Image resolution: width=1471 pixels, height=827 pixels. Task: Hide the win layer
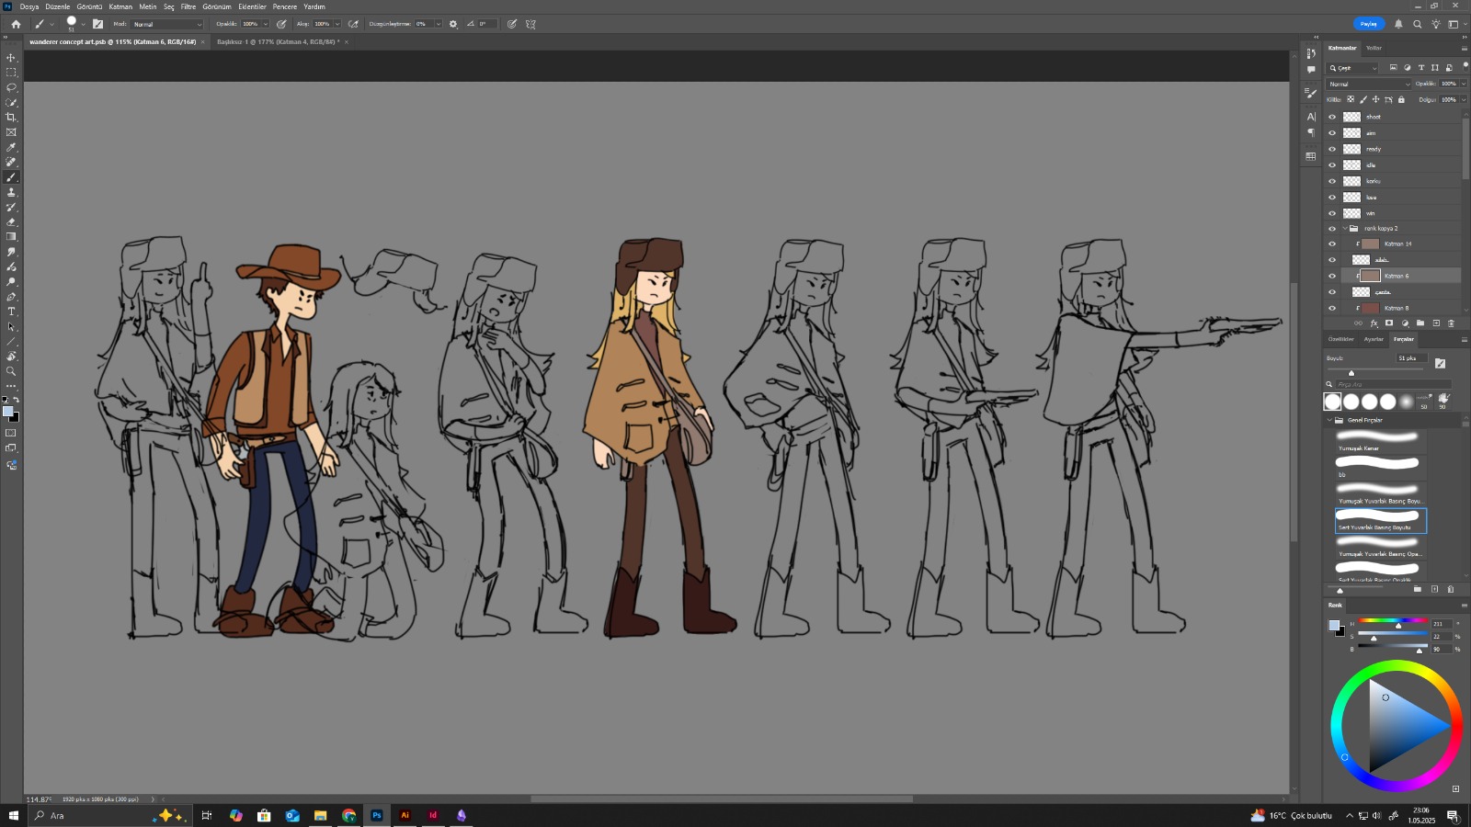[1332, 213]
